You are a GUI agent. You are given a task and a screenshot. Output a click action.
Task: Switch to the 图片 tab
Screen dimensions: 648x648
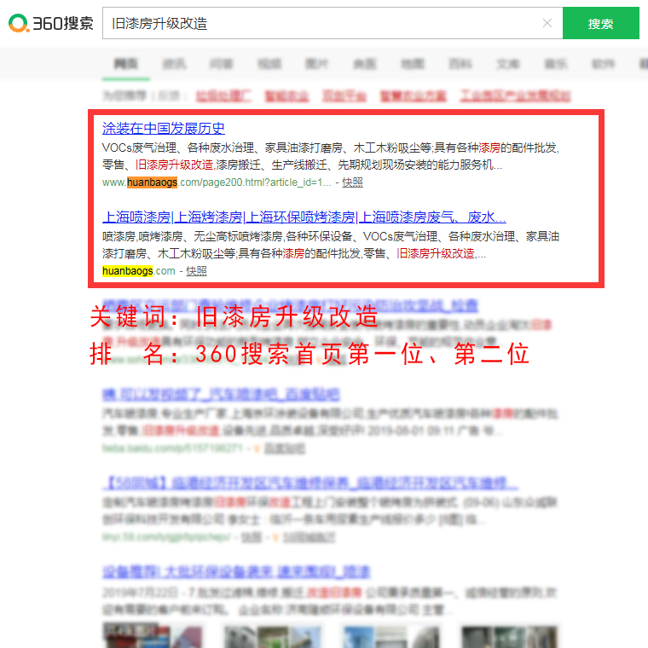coord(317,64)
